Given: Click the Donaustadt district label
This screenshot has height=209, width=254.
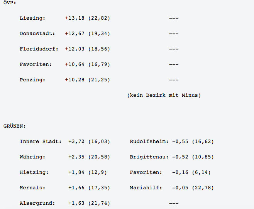Looking at the screenshot, I should pyautogui.click(x=37, y=34).
